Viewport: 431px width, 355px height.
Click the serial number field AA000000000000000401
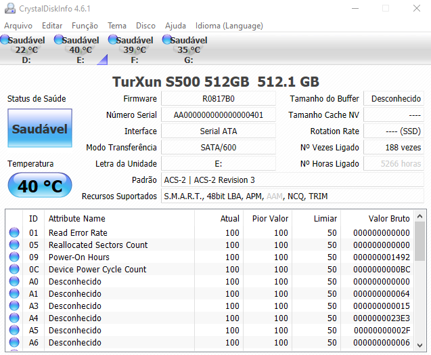pyautogui.click(x=219, y=114)
